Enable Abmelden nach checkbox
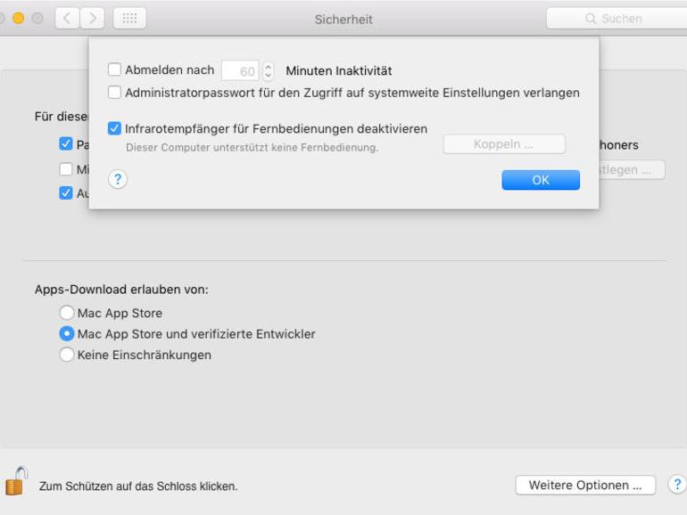The height and width of the screenshot is (515, 687). pos(114,69)
